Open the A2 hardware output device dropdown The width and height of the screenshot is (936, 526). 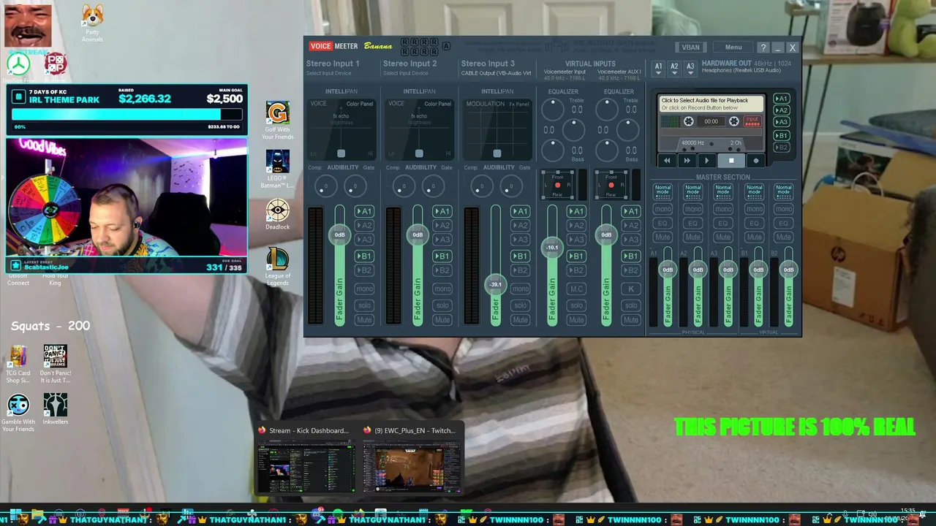(x=674, y=67)
